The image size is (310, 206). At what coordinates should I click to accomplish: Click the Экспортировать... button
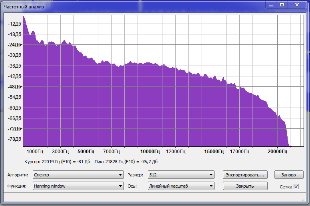(x=245, y=175)
